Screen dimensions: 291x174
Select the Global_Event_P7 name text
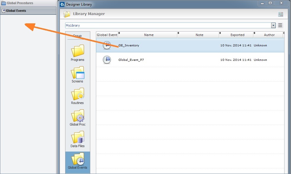131,60
